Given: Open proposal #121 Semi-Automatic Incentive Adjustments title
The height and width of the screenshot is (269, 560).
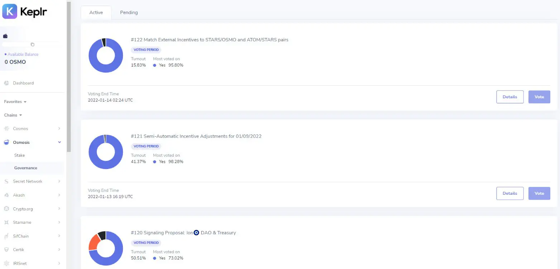Looking at the screenshot, I should [x=196, y=136].
